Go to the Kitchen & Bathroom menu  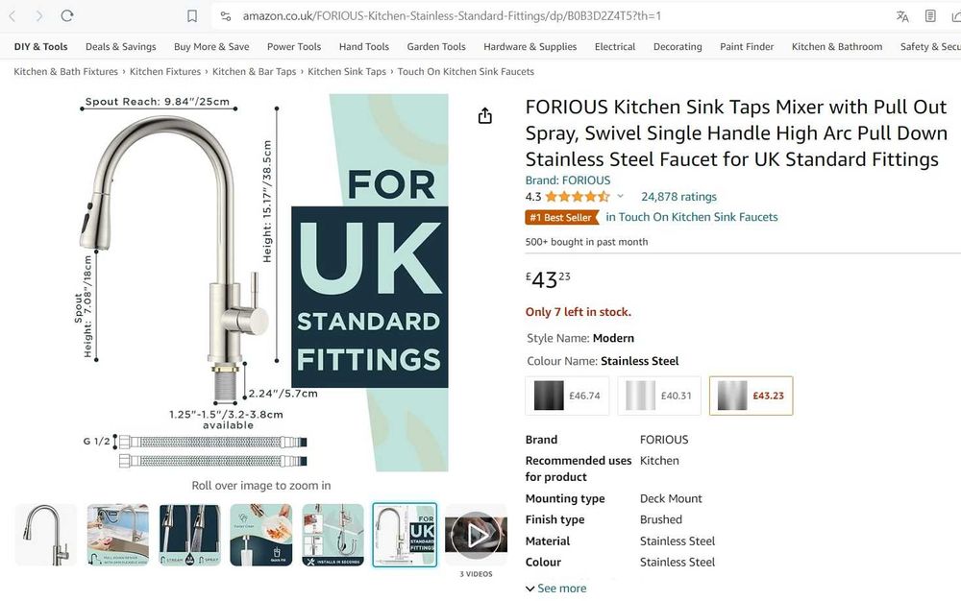(x=836, y=46)
